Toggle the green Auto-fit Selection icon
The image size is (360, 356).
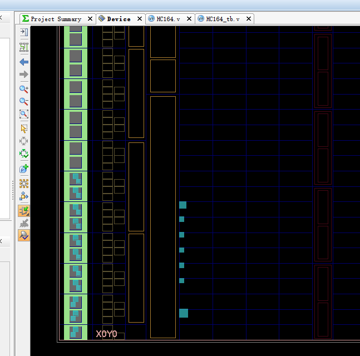[x=24, y=154]
